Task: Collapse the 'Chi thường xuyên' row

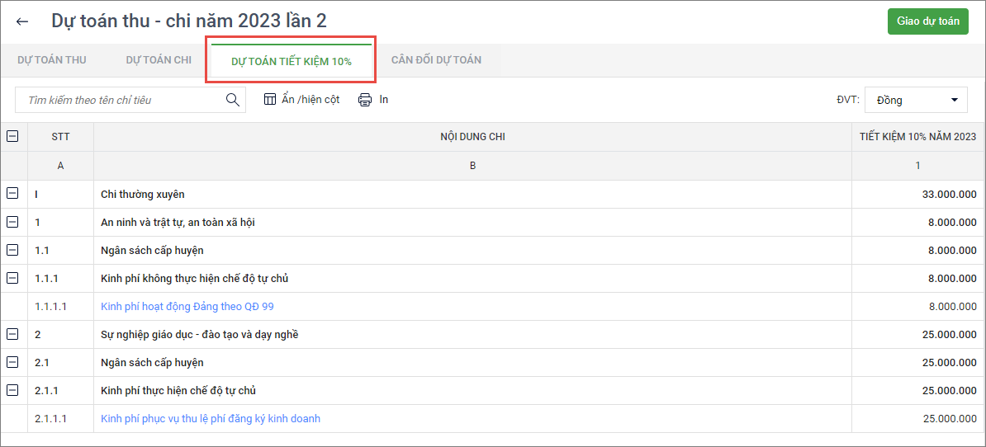Action: (x=12, y=194)
